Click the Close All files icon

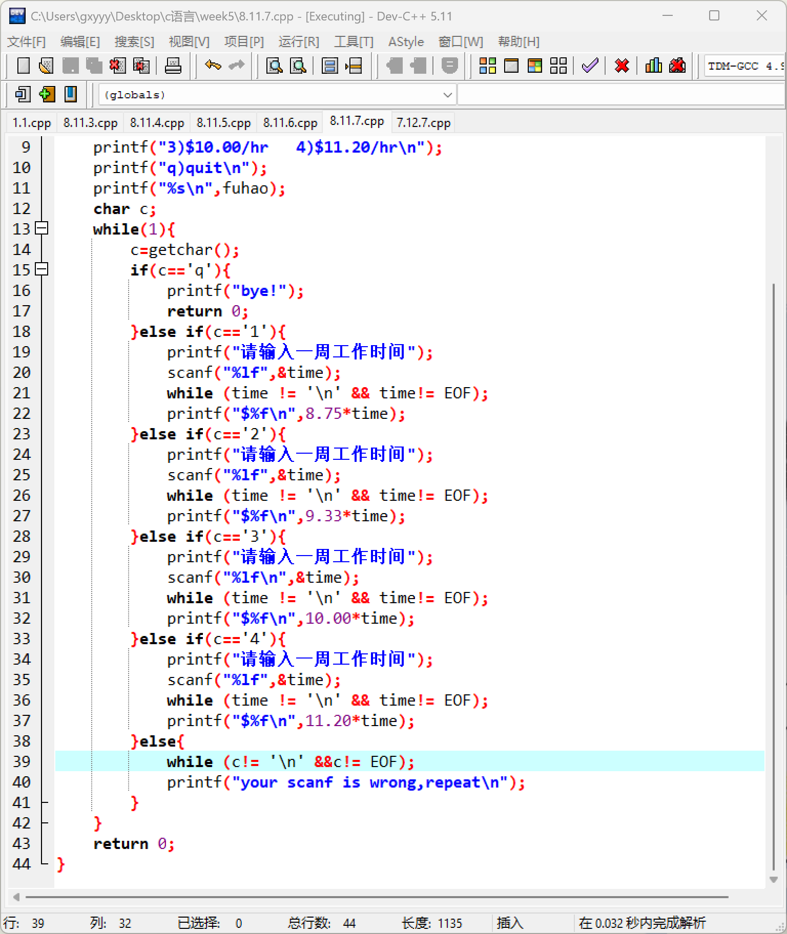coord(141,66)
